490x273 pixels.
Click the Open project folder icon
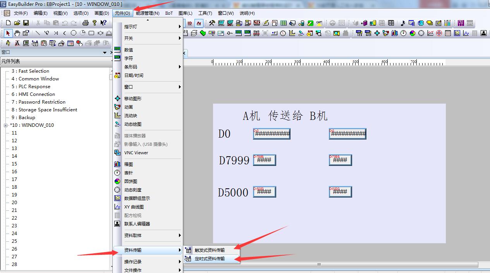coord(17,23)
